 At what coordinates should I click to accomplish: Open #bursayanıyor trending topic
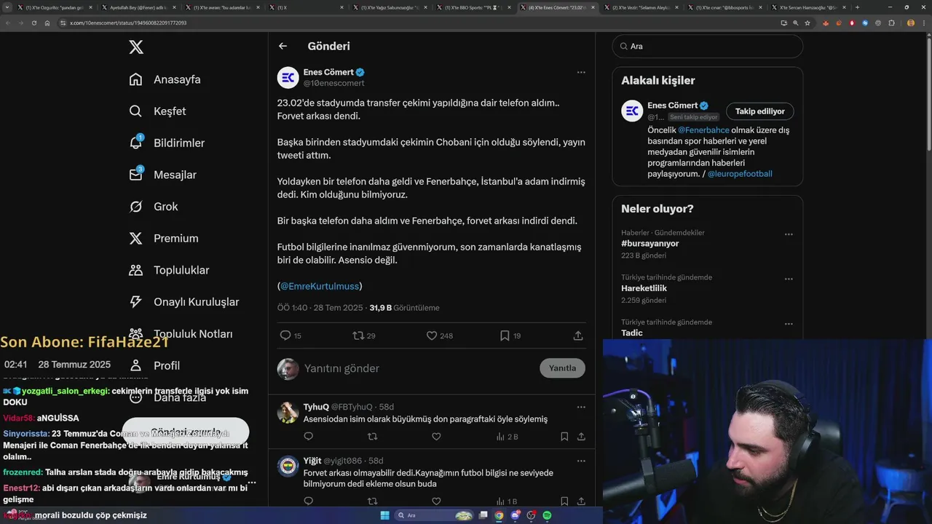(650, 243)
